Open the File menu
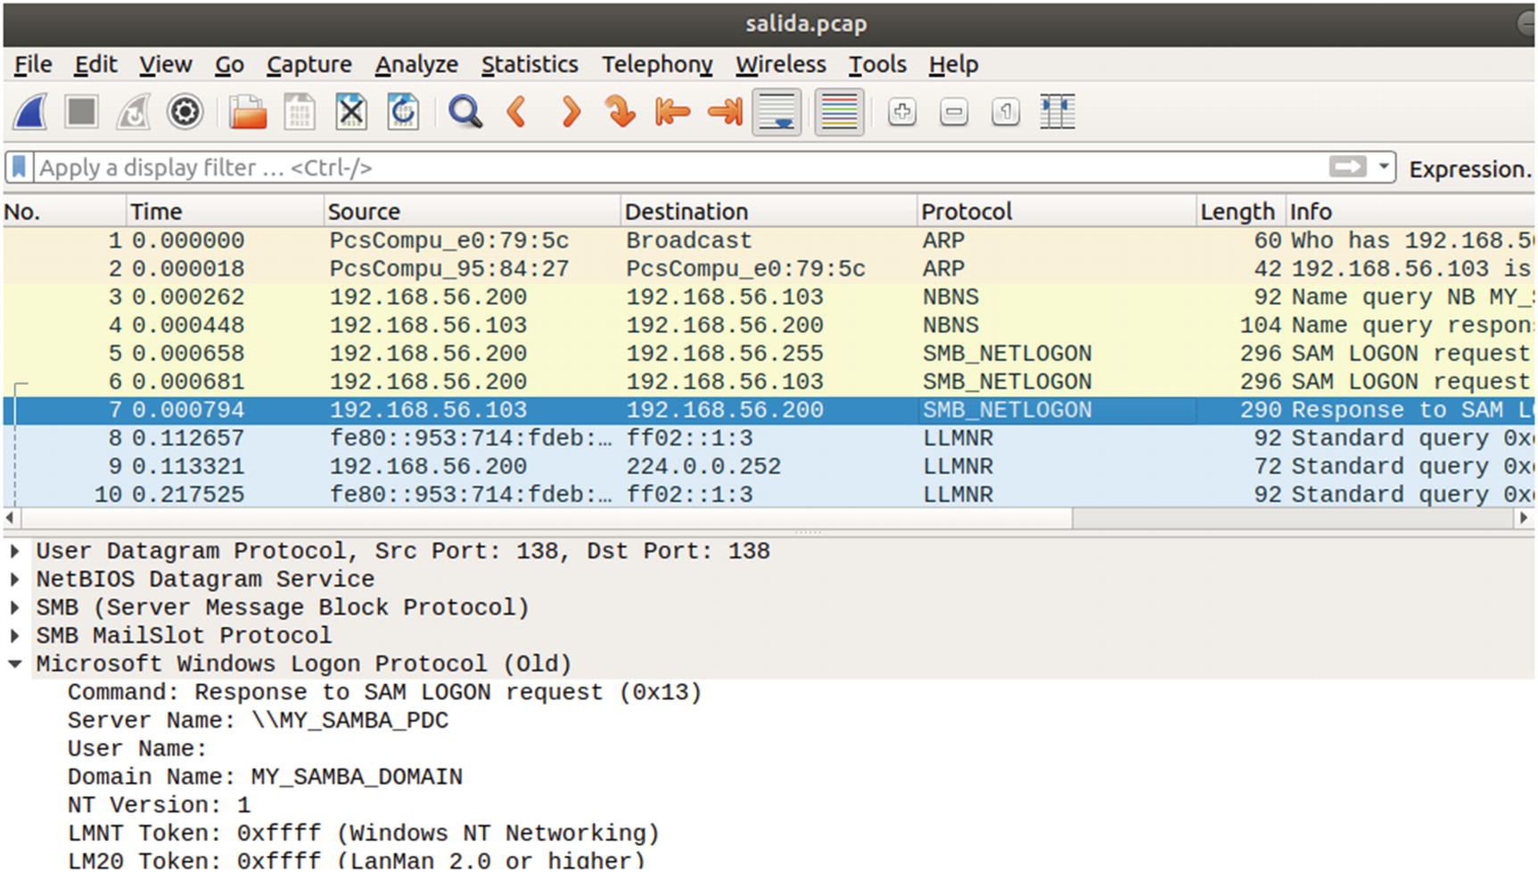Screen dimensions: 1538x872 (x=33, y=64)
